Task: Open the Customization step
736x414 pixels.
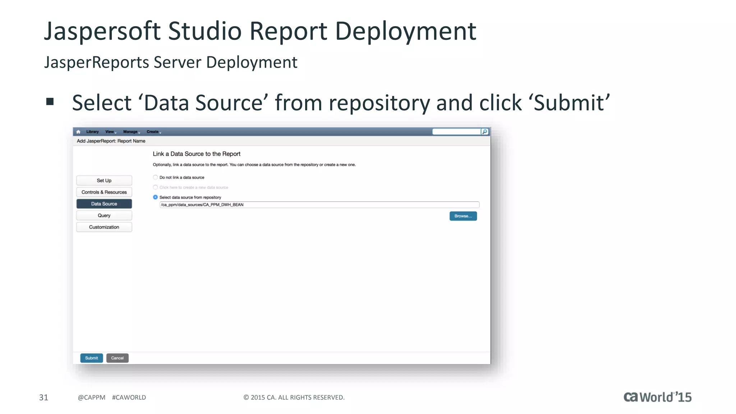Action: click(x=104, y=227)
